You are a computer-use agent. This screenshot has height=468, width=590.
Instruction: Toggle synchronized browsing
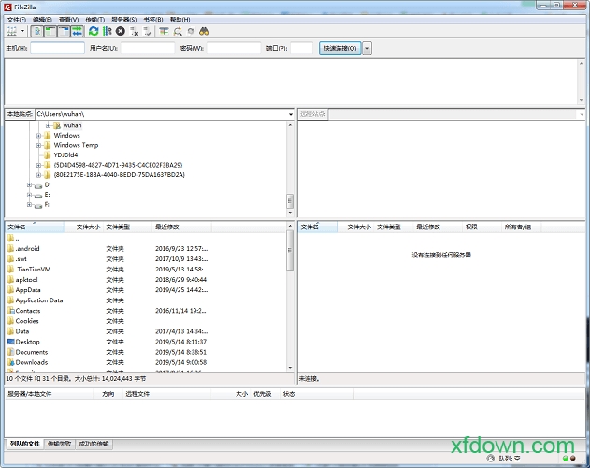191,31
